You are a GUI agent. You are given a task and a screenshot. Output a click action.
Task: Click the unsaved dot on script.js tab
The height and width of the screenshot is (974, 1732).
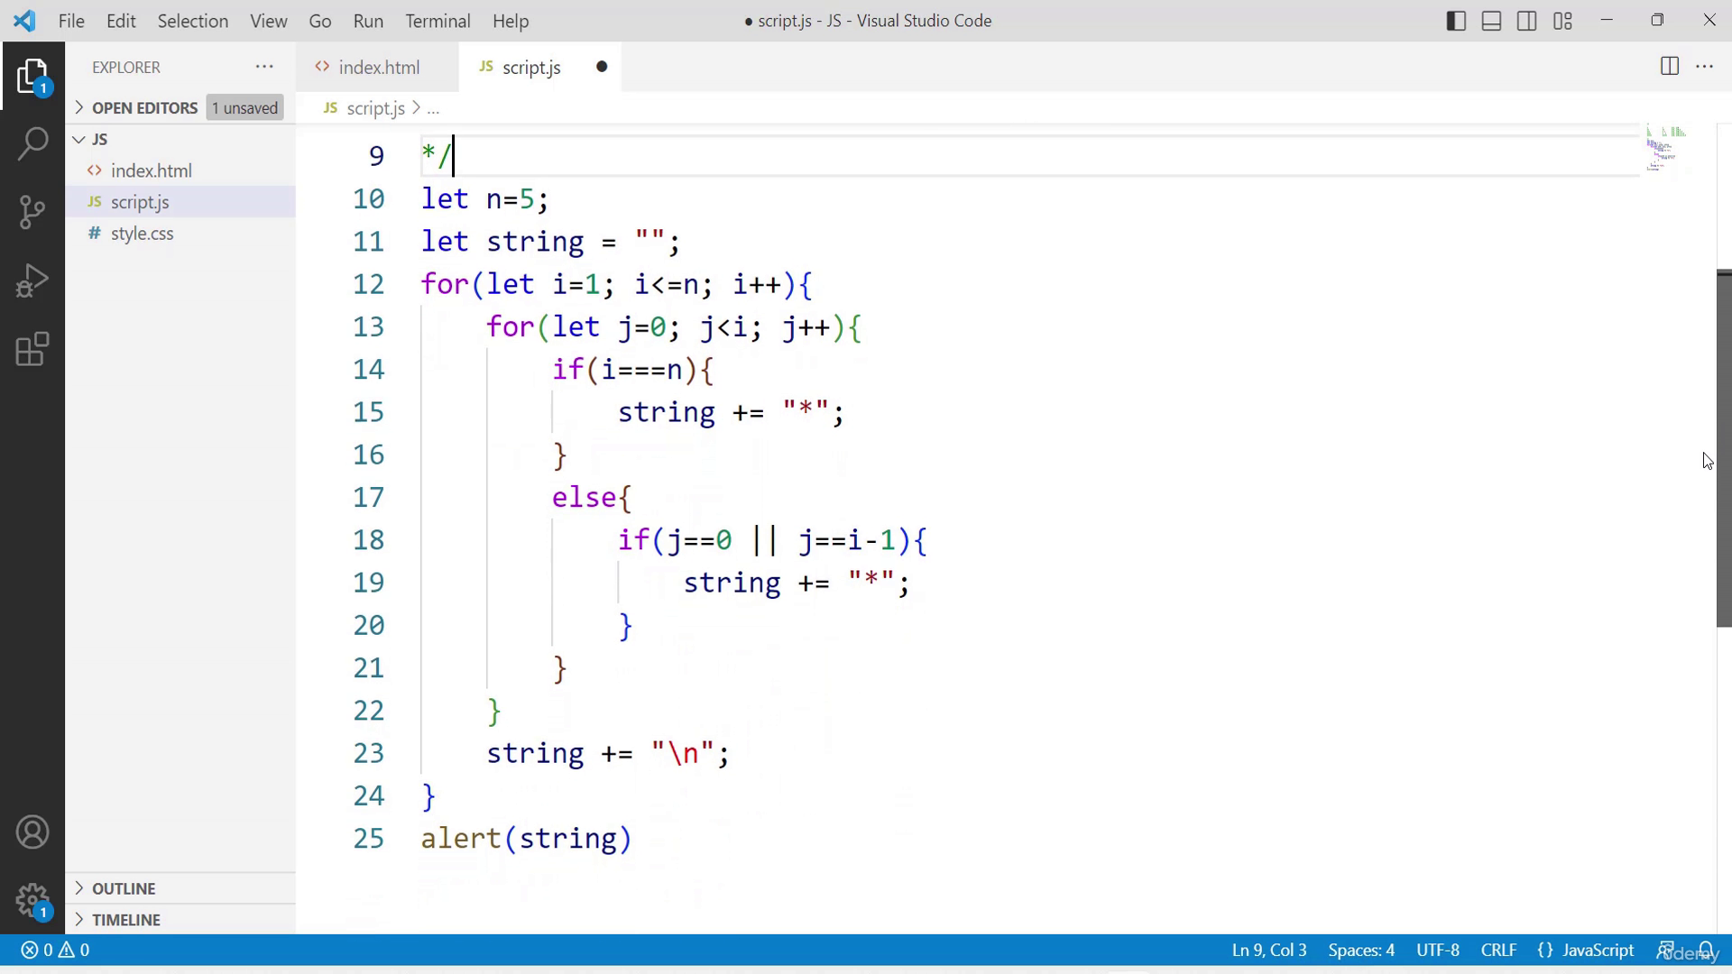(x=602, y=67)
